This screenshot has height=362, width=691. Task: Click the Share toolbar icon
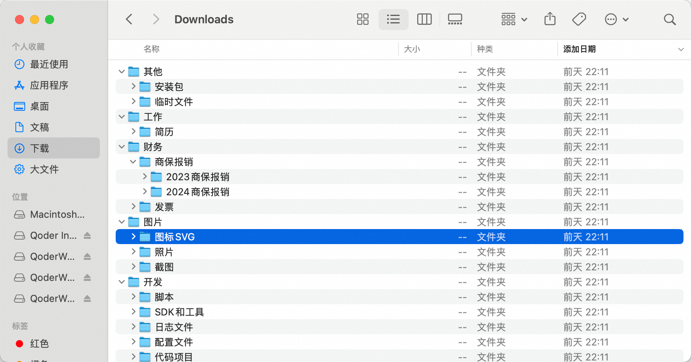tap(550, 19)
